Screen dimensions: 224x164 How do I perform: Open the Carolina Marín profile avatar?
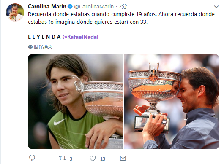tap(15, 12)
